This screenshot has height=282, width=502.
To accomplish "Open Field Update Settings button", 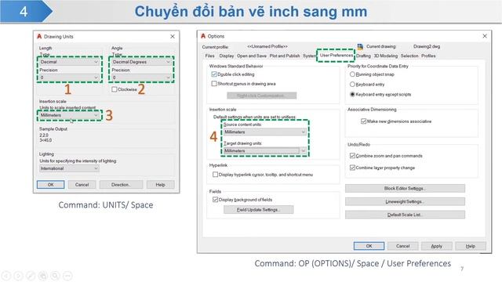I will pyautogui.click(x=258, y=210).
